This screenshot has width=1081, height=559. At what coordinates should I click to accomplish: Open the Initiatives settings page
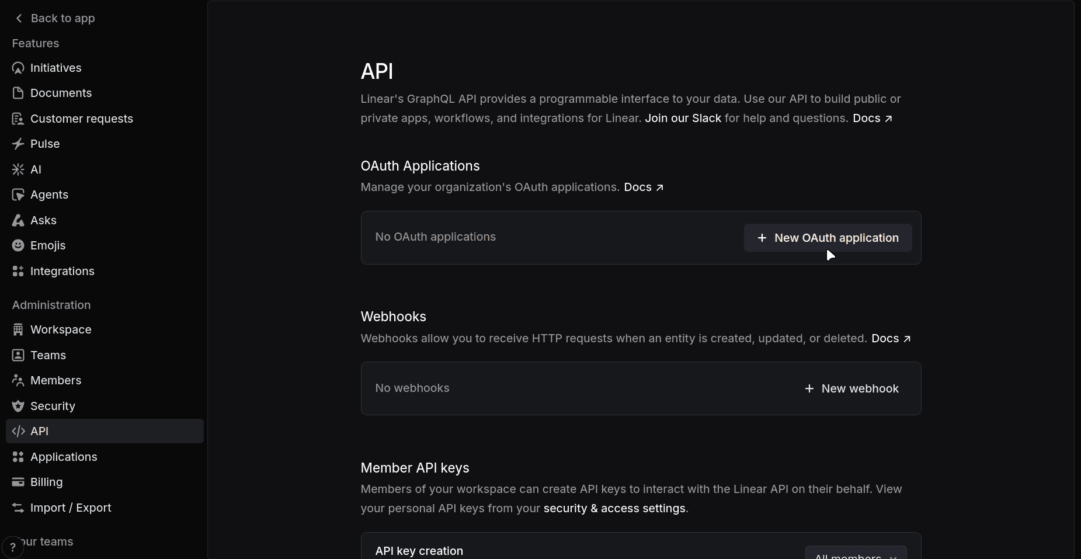pyautogui.click(x=105, y=68)
